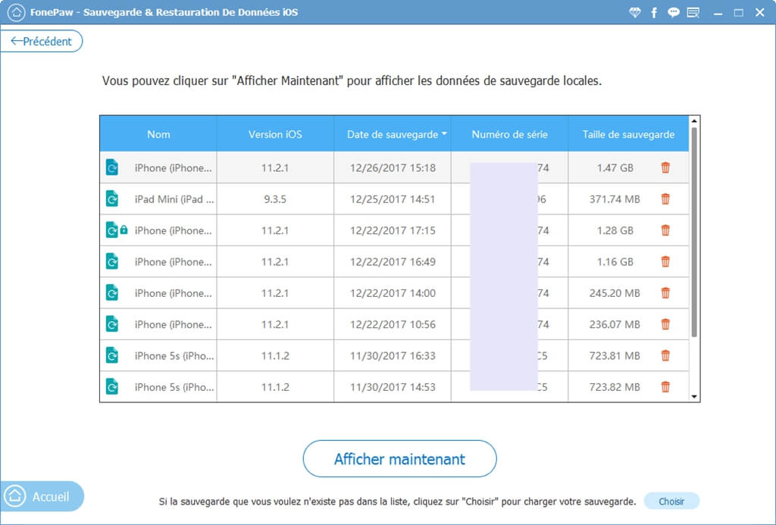Viewport: 776px width, 525px height.
Task: Select the date cell 12/26/2017 15:18
Action: (x=393, y=167)
